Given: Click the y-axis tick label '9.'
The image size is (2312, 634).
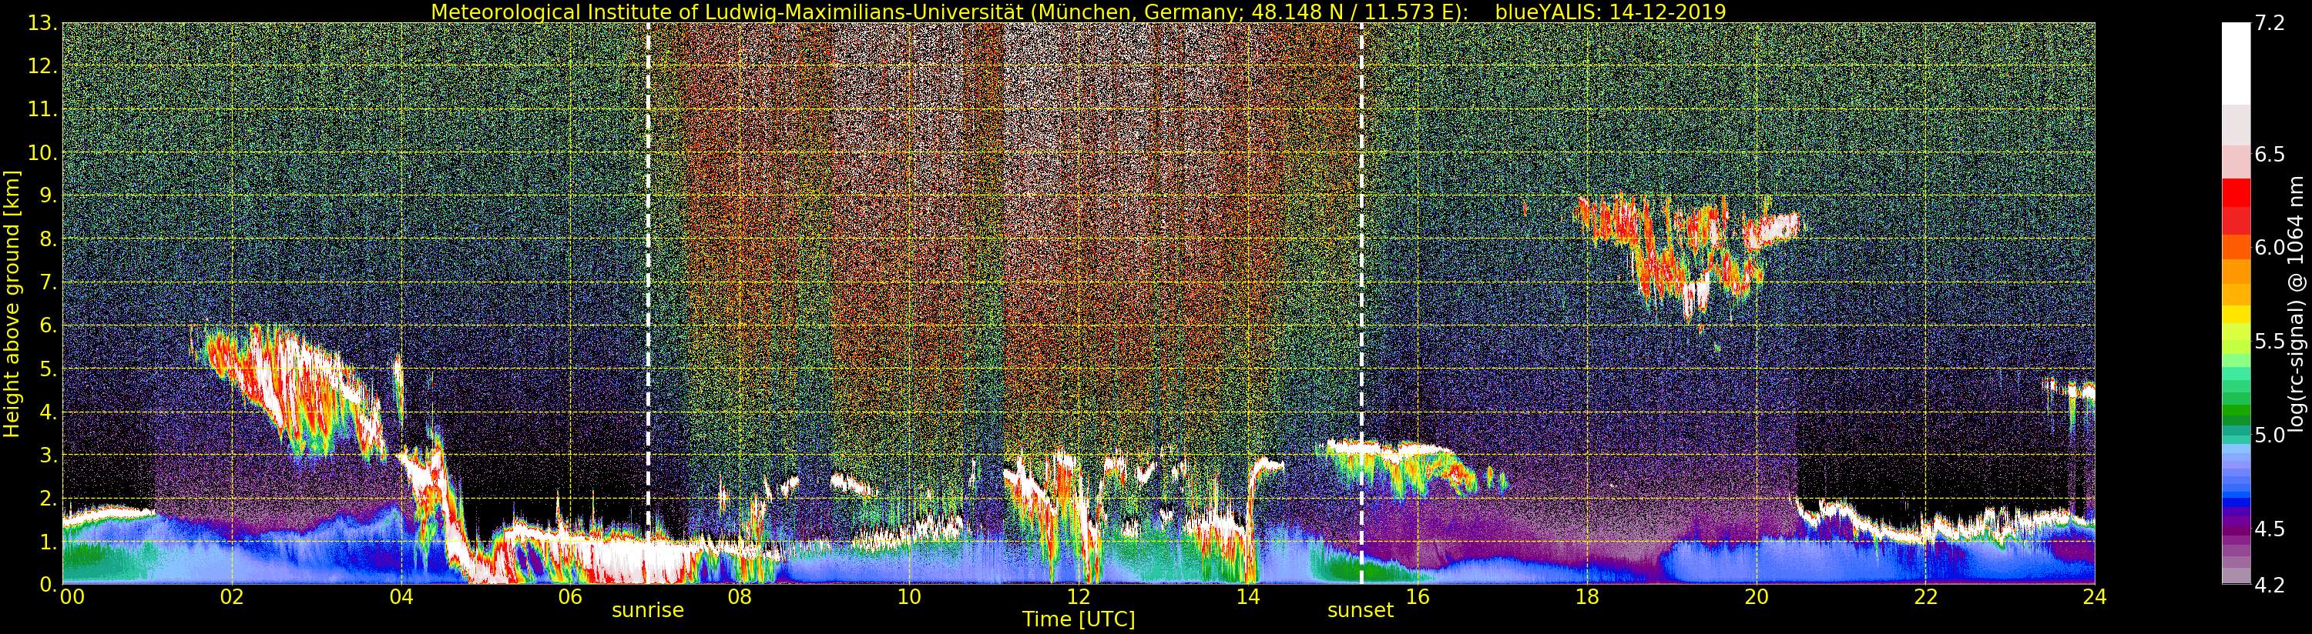Looking at the screenshot, I should [x=48, y=195].
